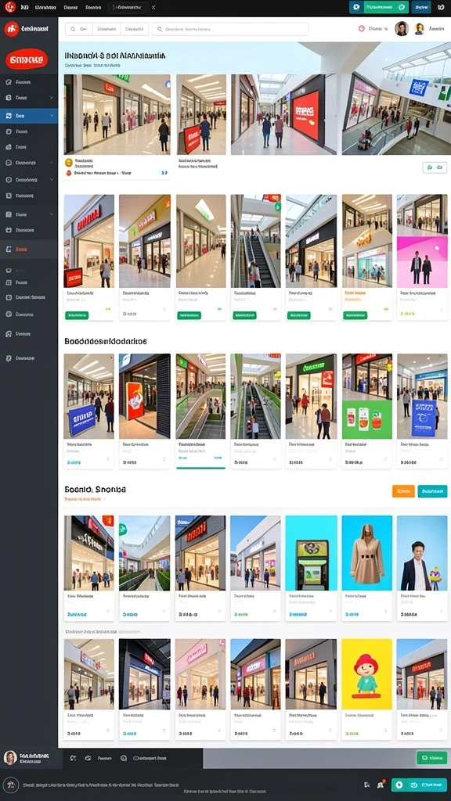Click the footer notification icon with the red dot
The image size is (451, 801).
pyautogui.click(x=381, y=785)
